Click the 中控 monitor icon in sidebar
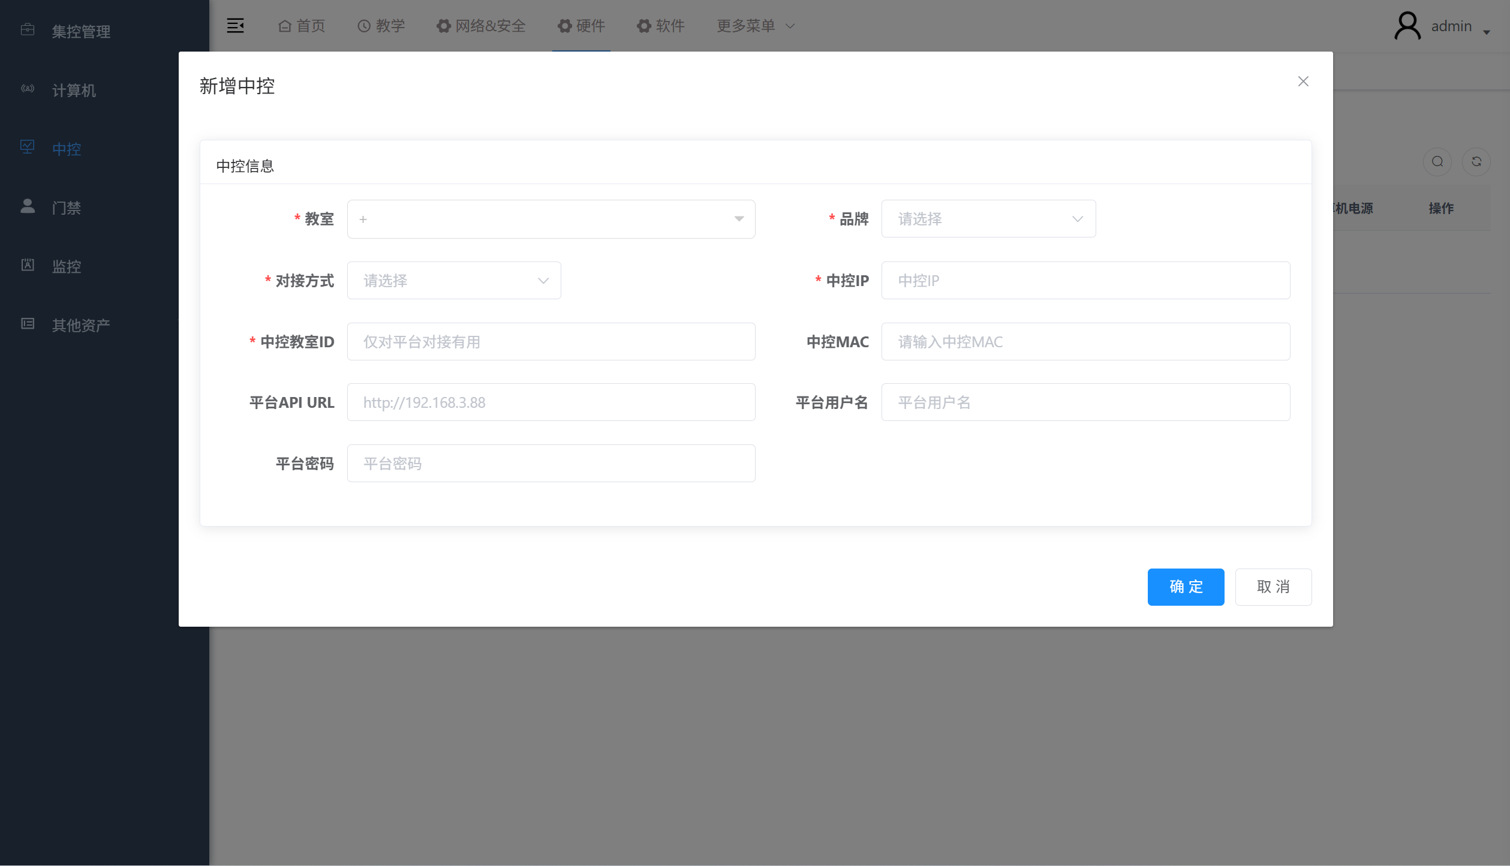1510x866 pixels. click(x=28, y=147)
